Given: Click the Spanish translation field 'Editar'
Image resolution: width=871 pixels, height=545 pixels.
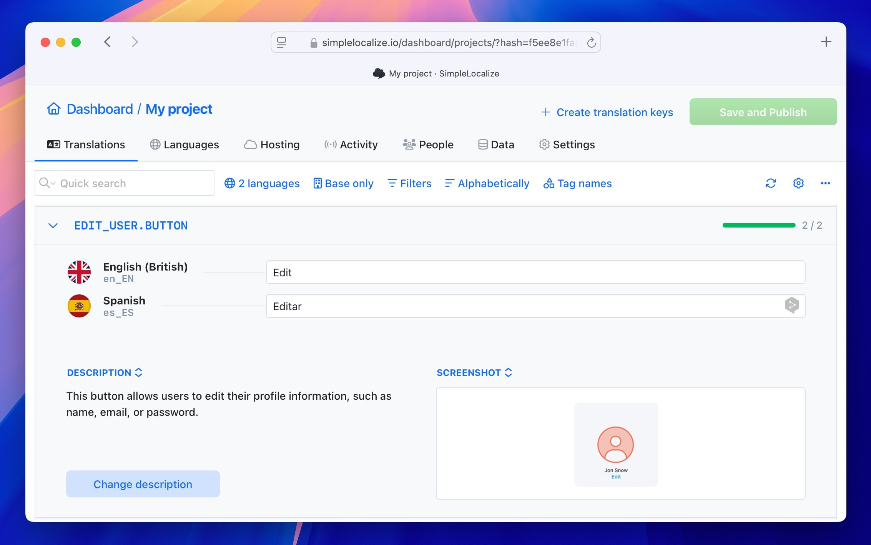Looking at the screenshot, I should pyautogui.click(x=535, y=306).
